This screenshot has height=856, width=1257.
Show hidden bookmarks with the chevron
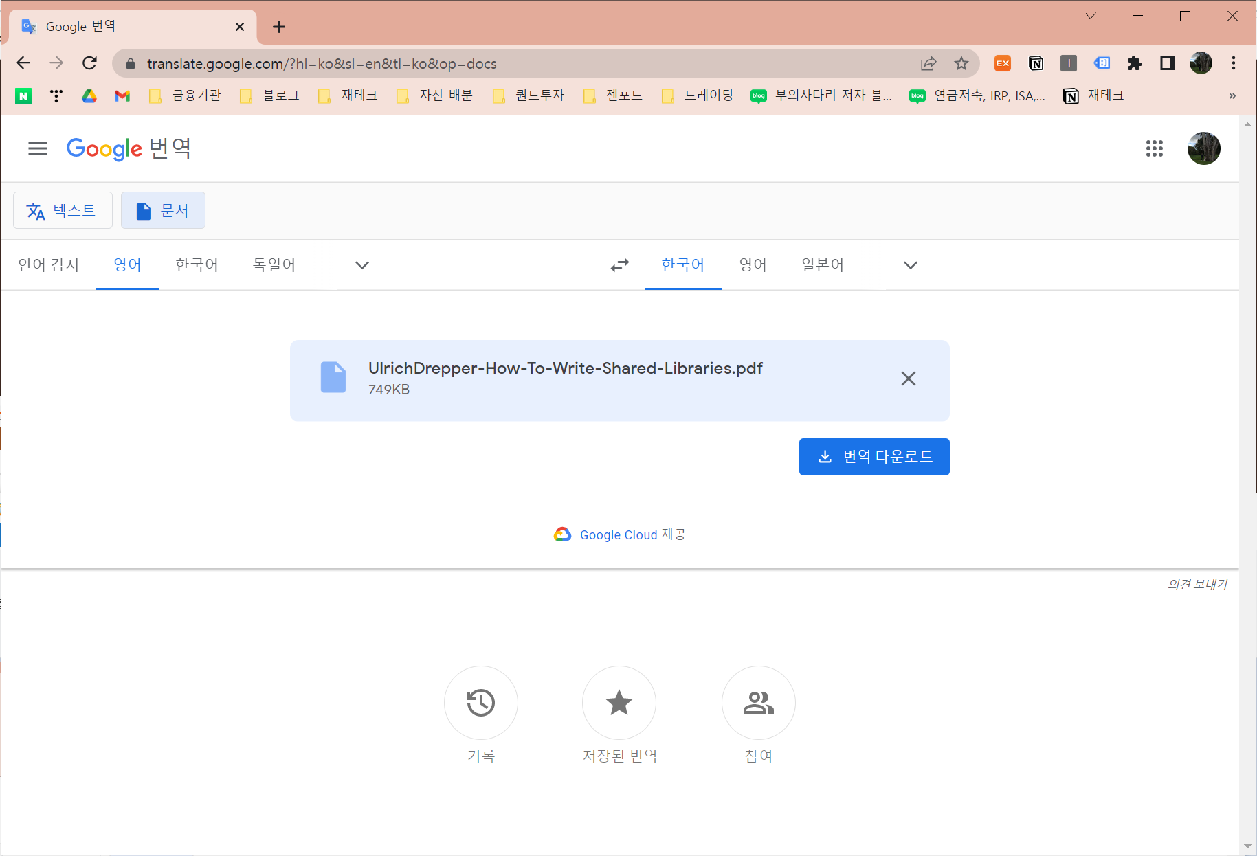pos(1232,96)
